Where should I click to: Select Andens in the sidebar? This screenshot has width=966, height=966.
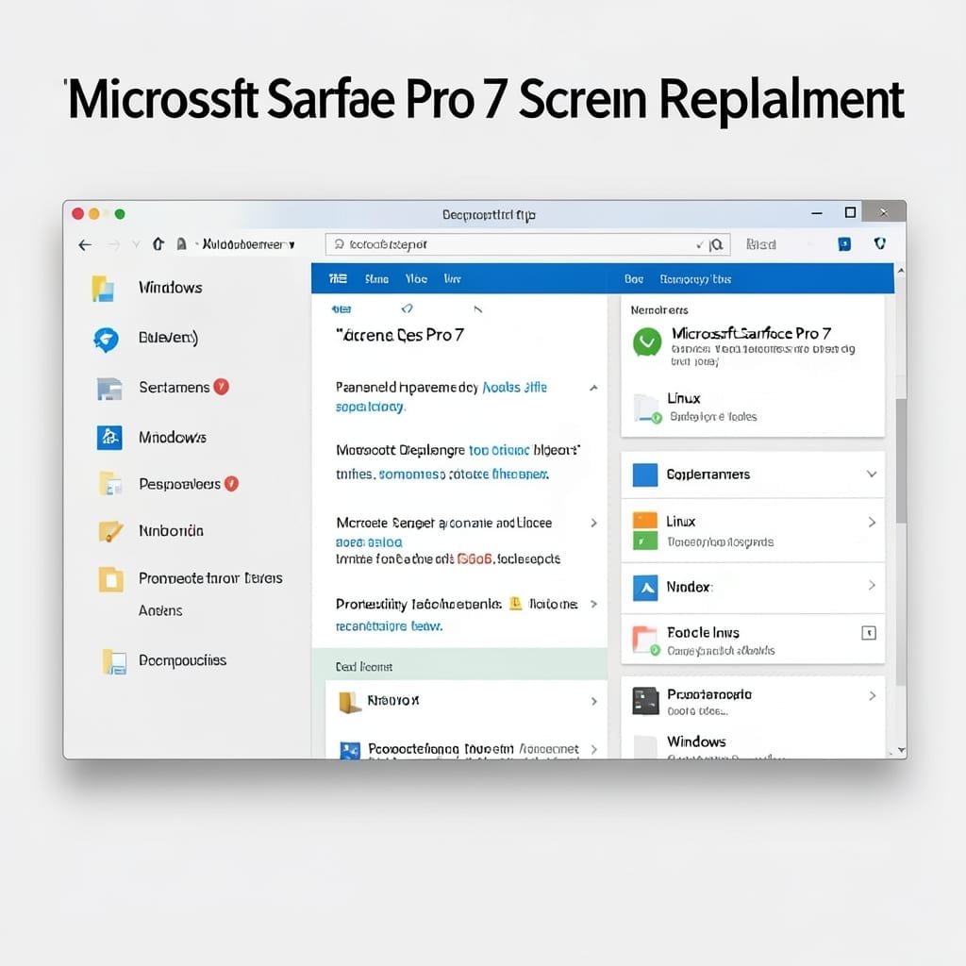[x=160, y=610]
